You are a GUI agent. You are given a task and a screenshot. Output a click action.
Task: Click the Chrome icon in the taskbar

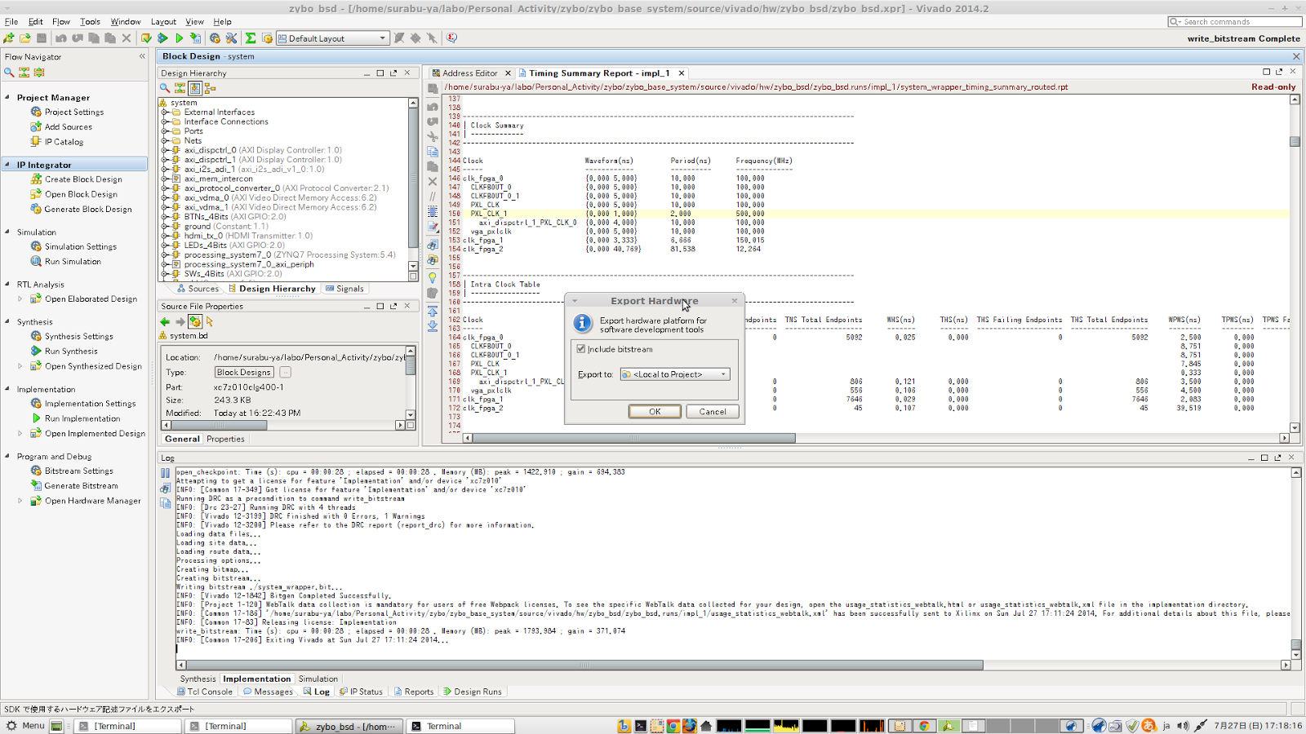click(x=673, y=726)
